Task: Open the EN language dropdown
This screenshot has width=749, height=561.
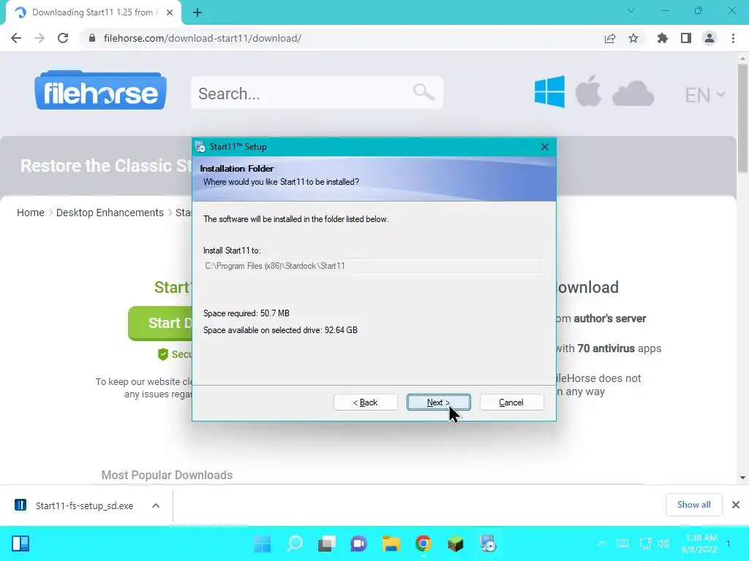Action: (x=705, y=95)
